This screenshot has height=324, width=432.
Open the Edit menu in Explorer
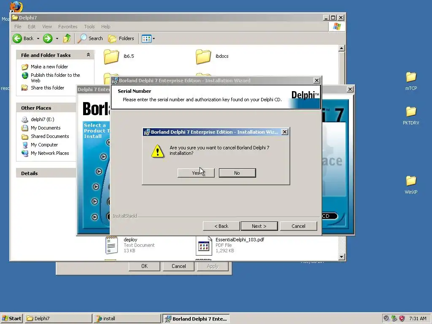(32, 27)
